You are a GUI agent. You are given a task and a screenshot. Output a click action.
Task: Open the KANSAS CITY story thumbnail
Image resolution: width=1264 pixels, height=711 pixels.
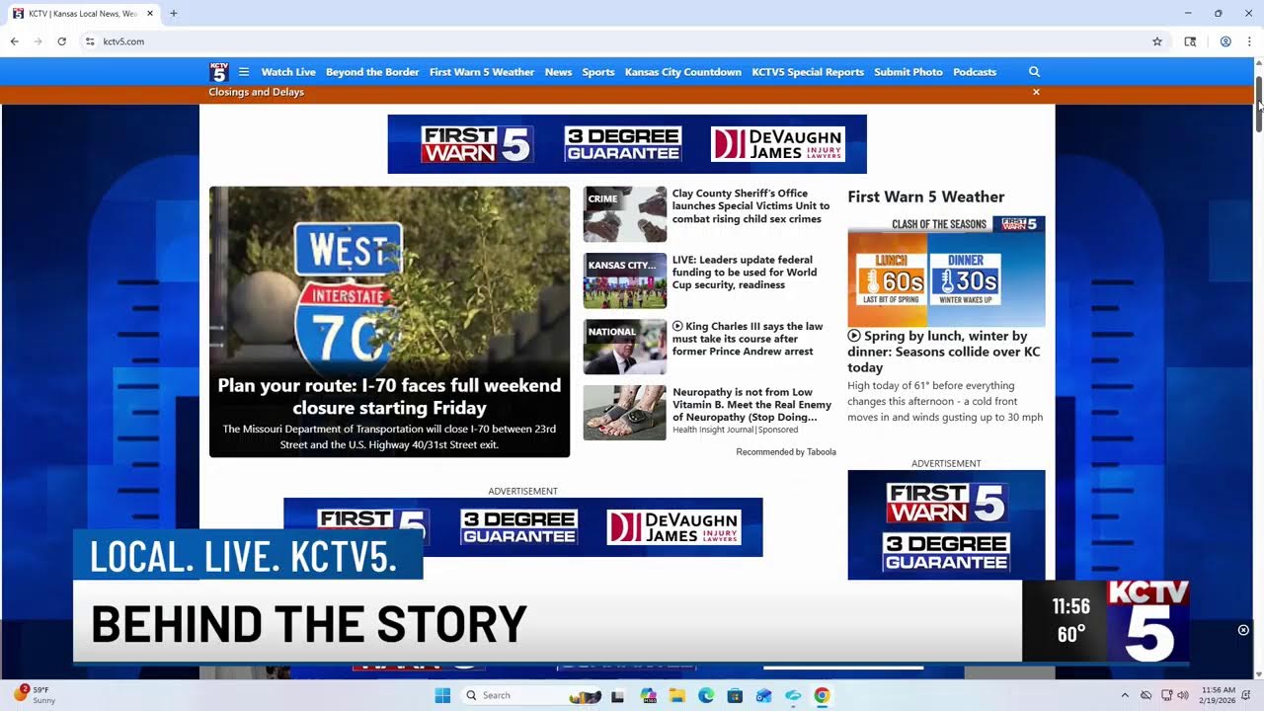[x=624, y=280]
